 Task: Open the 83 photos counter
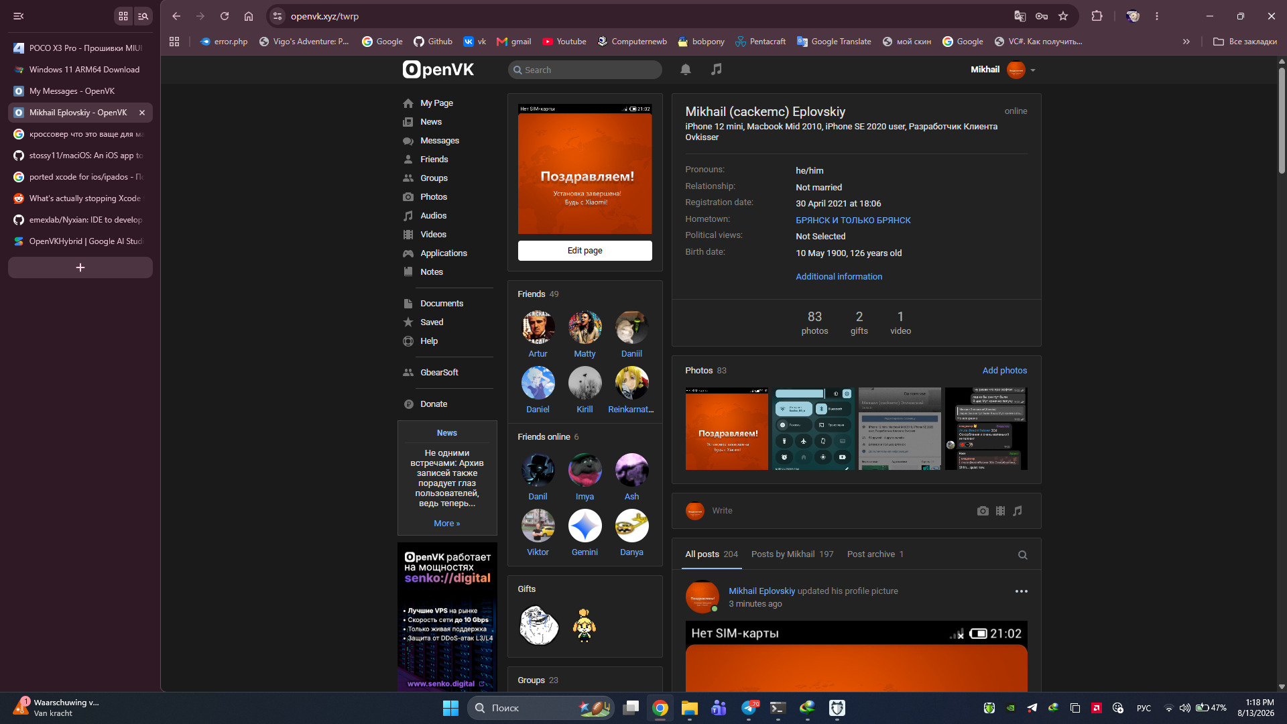pos(814,322)
